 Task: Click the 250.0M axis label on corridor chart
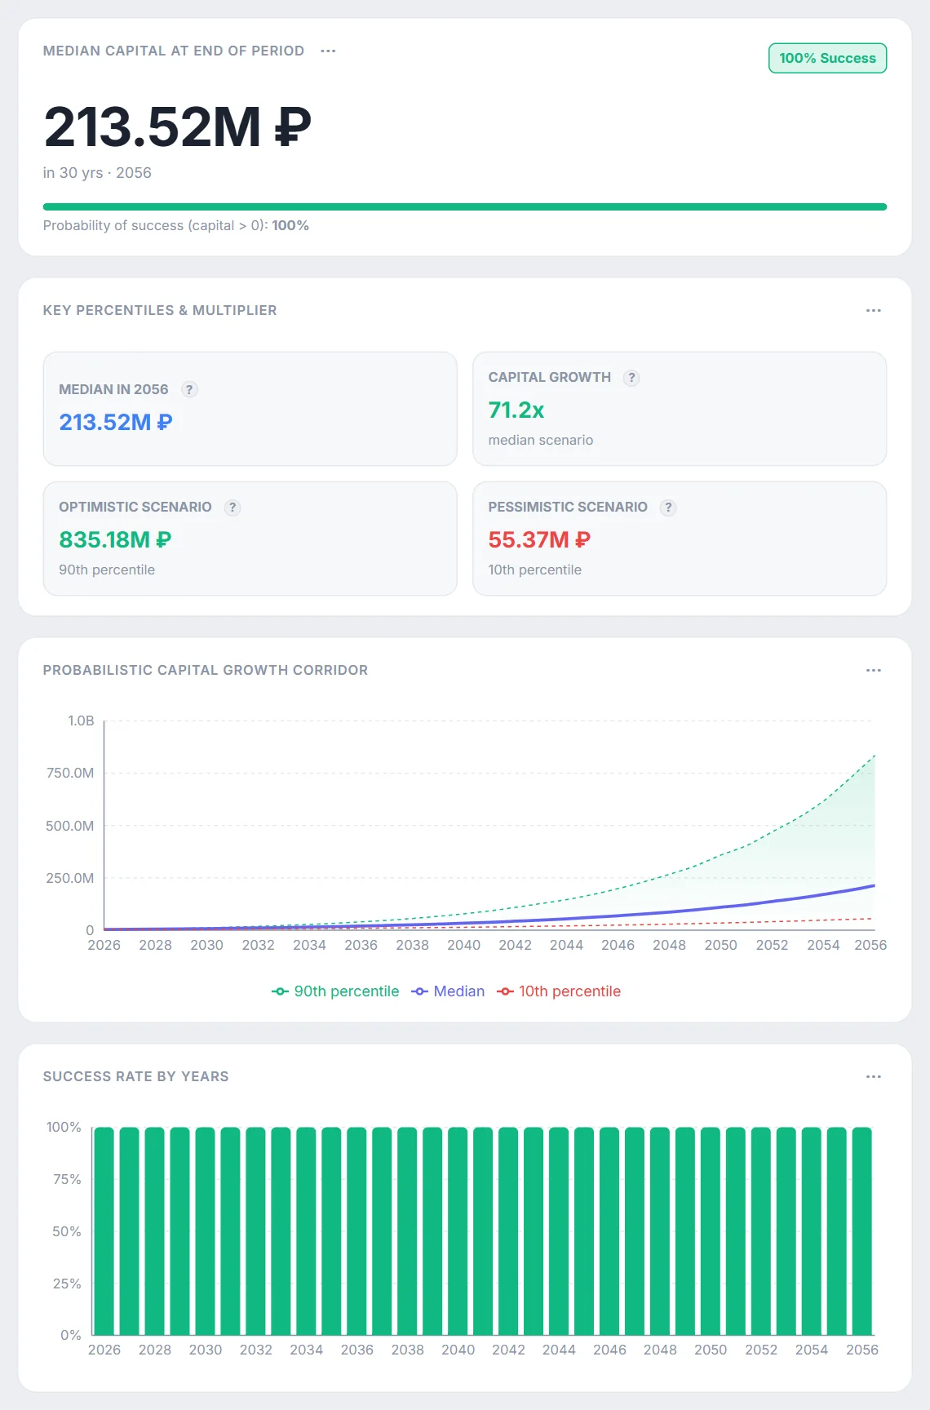pyautogui.click(x=70, y=878)
